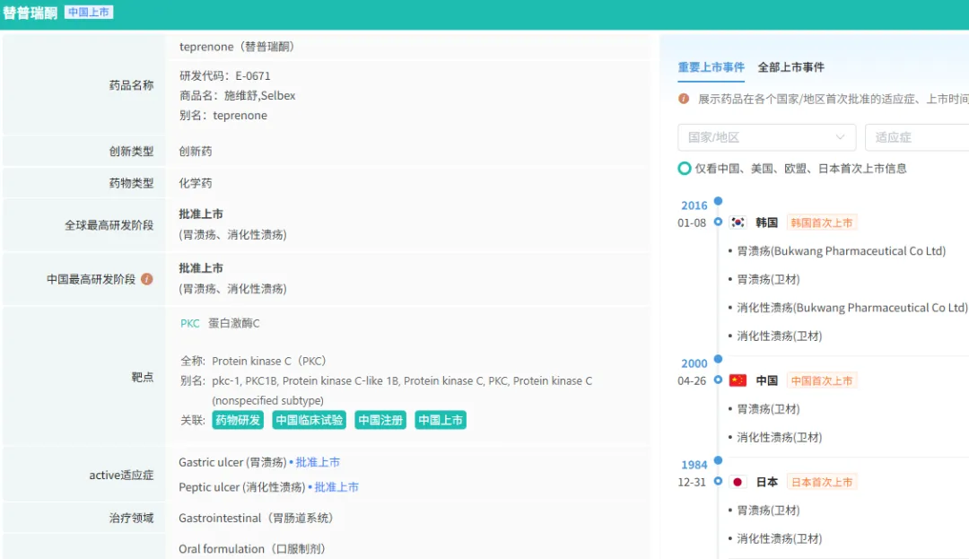Click the Japan flag icon

pos(738,482)
